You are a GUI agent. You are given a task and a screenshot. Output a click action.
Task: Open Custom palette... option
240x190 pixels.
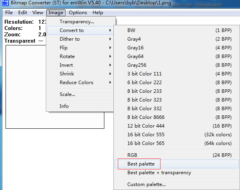(x=177, y=184)
